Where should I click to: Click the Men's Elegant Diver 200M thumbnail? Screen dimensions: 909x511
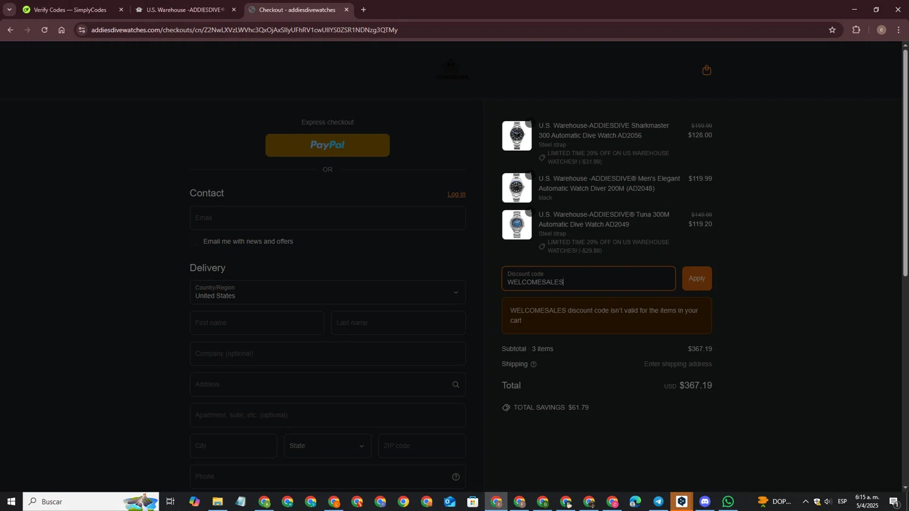(517, 188)
